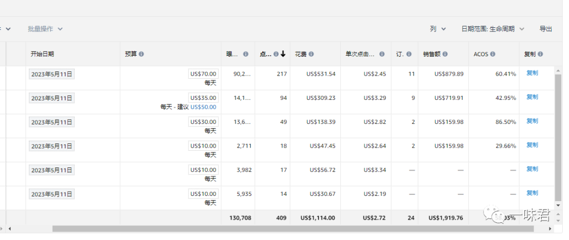The height and width of the screenshot is (240, 569).
Task: Click the info icon beside 曝光 column header
Action: (246, 54)
